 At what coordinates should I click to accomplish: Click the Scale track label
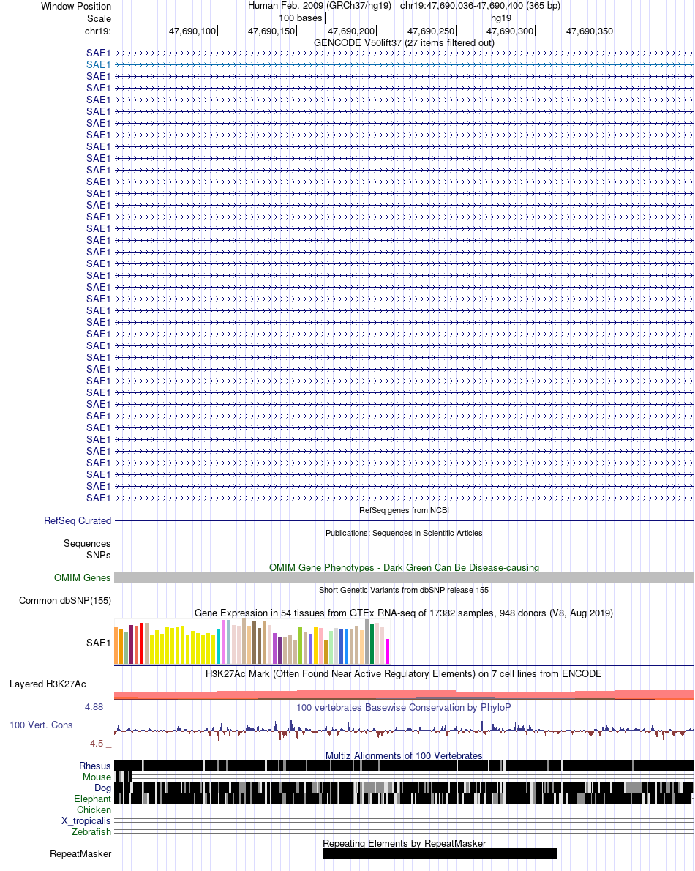[99, 18]
